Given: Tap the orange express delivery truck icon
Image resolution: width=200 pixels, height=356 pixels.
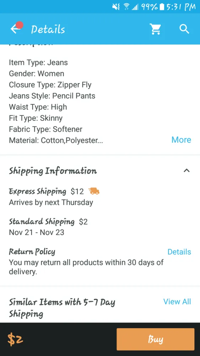Looking at the screenshot, I should (94, 192).
